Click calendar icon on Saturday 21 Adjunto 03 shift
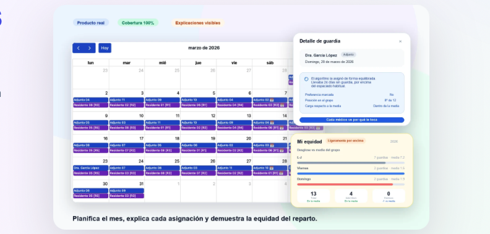Screen dimensions: 490x234 coord(272,145)
